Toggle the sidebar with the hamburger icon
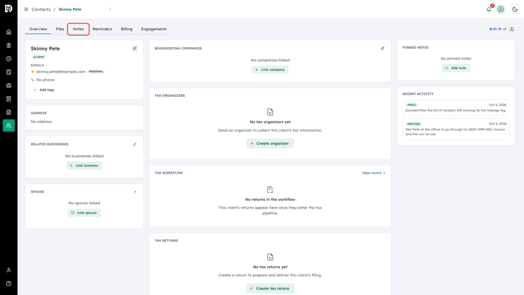The image size is (524, 295). pos(26,9)
